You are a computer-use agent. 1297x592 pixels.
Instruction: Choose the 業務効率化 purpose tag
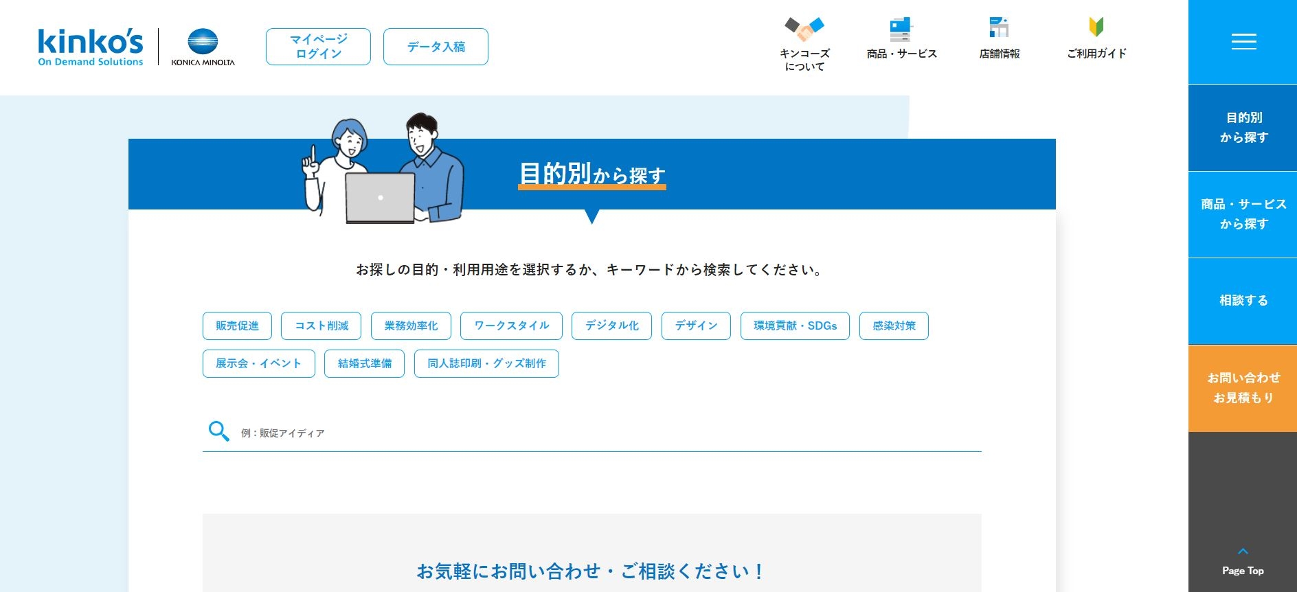pos(411,326)
